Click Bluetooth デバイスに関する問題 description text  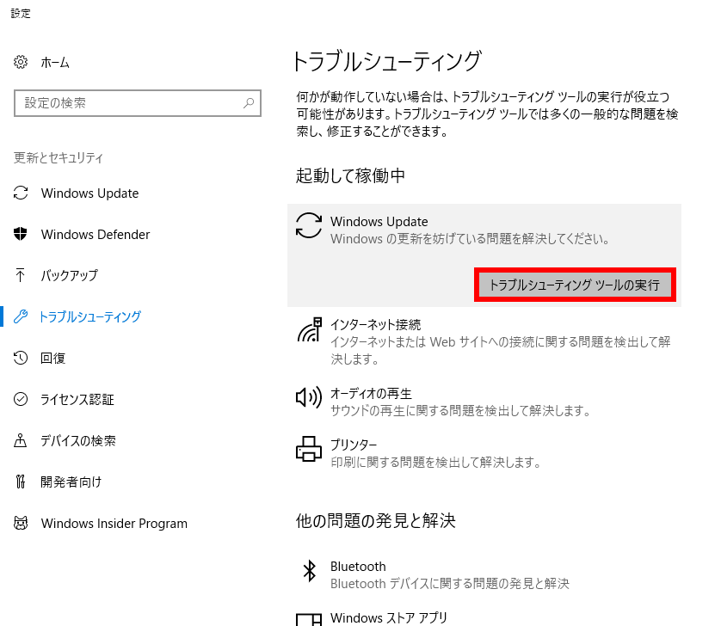coord(450,584)
